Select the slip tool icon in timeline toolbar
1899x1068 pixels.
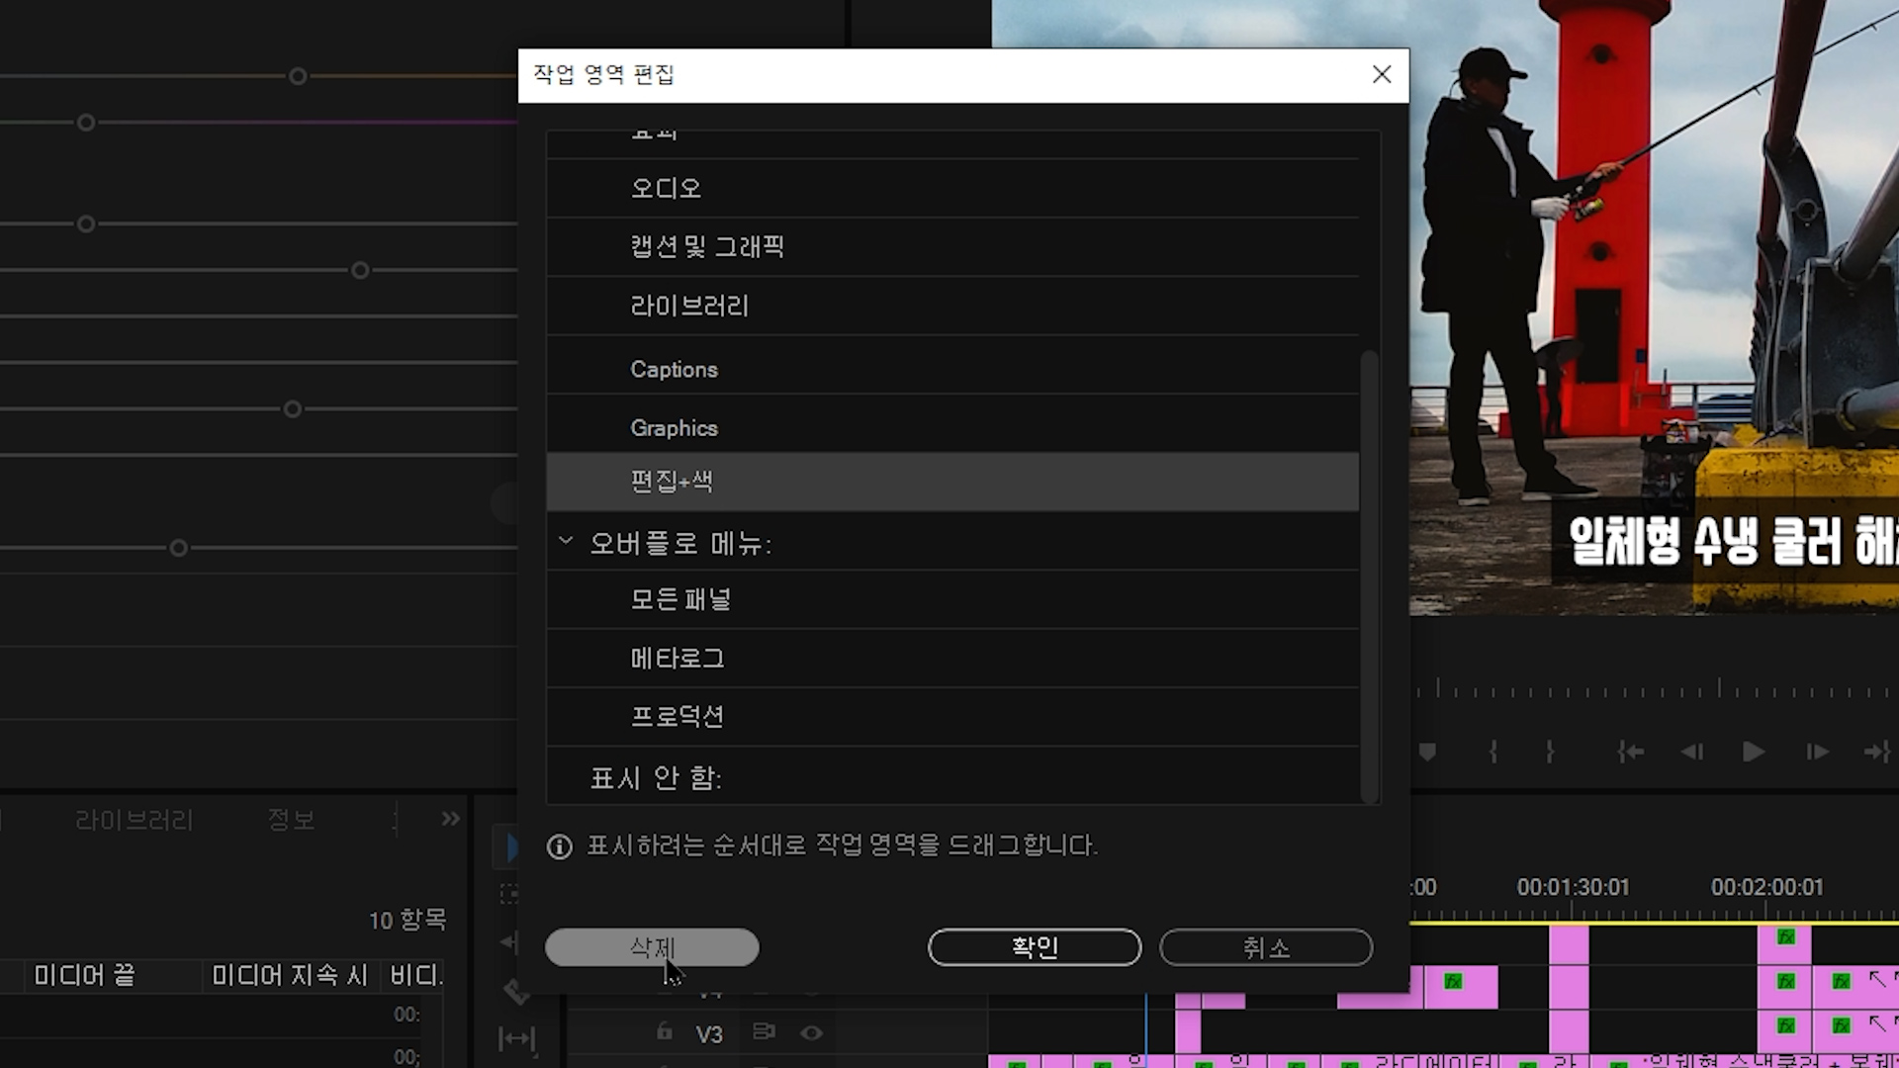(516, 1038)
